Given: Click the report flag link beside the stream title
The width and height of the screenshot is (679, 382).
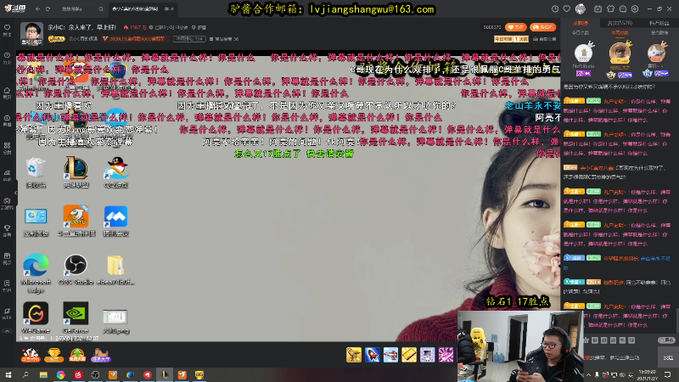Looking at the screenshot, I should [199, 27].
